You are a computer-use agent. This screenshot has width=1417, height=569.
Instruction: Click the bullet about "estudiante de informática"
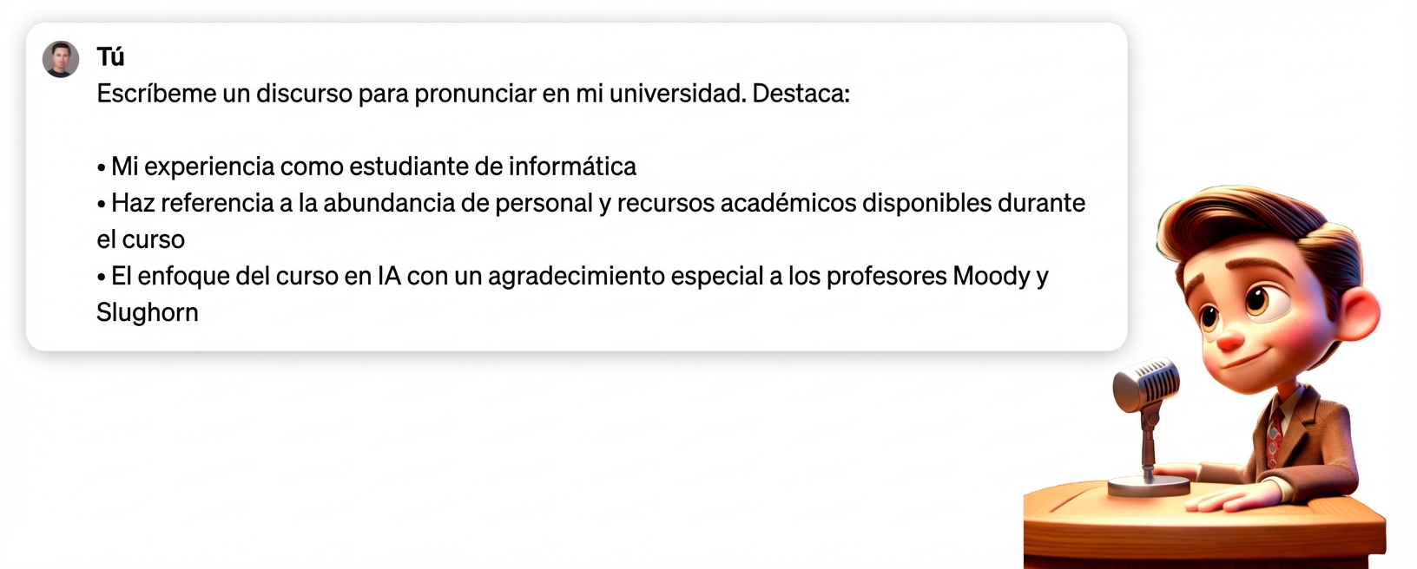pyautogui.click(x=373, y=167)
